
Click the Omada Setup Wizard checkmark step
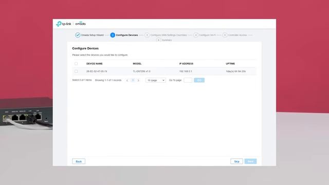click(x=78, y=35)
